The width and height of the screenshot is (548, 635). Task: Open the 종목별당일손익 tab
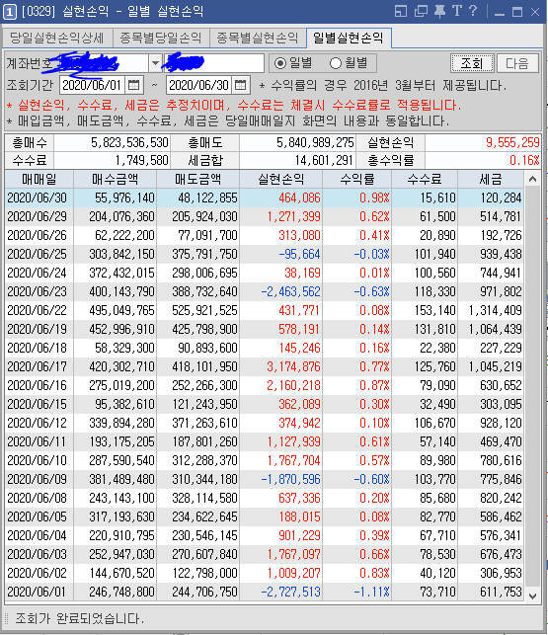coord(161,39)
